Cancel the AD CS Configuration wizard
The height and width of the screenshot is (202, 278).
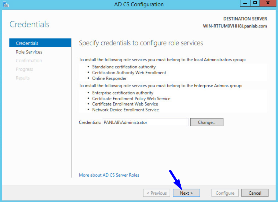255,193
